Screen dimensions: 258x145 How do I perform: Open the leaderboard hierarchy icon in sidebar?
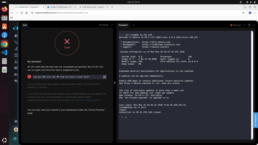coord(16,62)
